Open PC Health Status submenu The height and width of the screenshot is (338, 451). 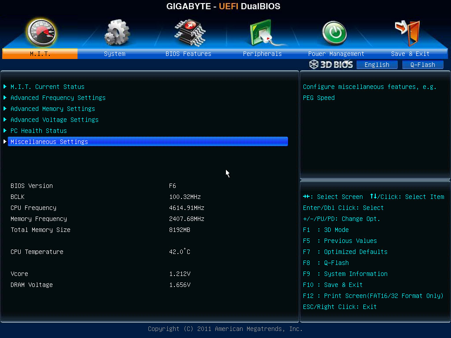(x=39, y=131)
